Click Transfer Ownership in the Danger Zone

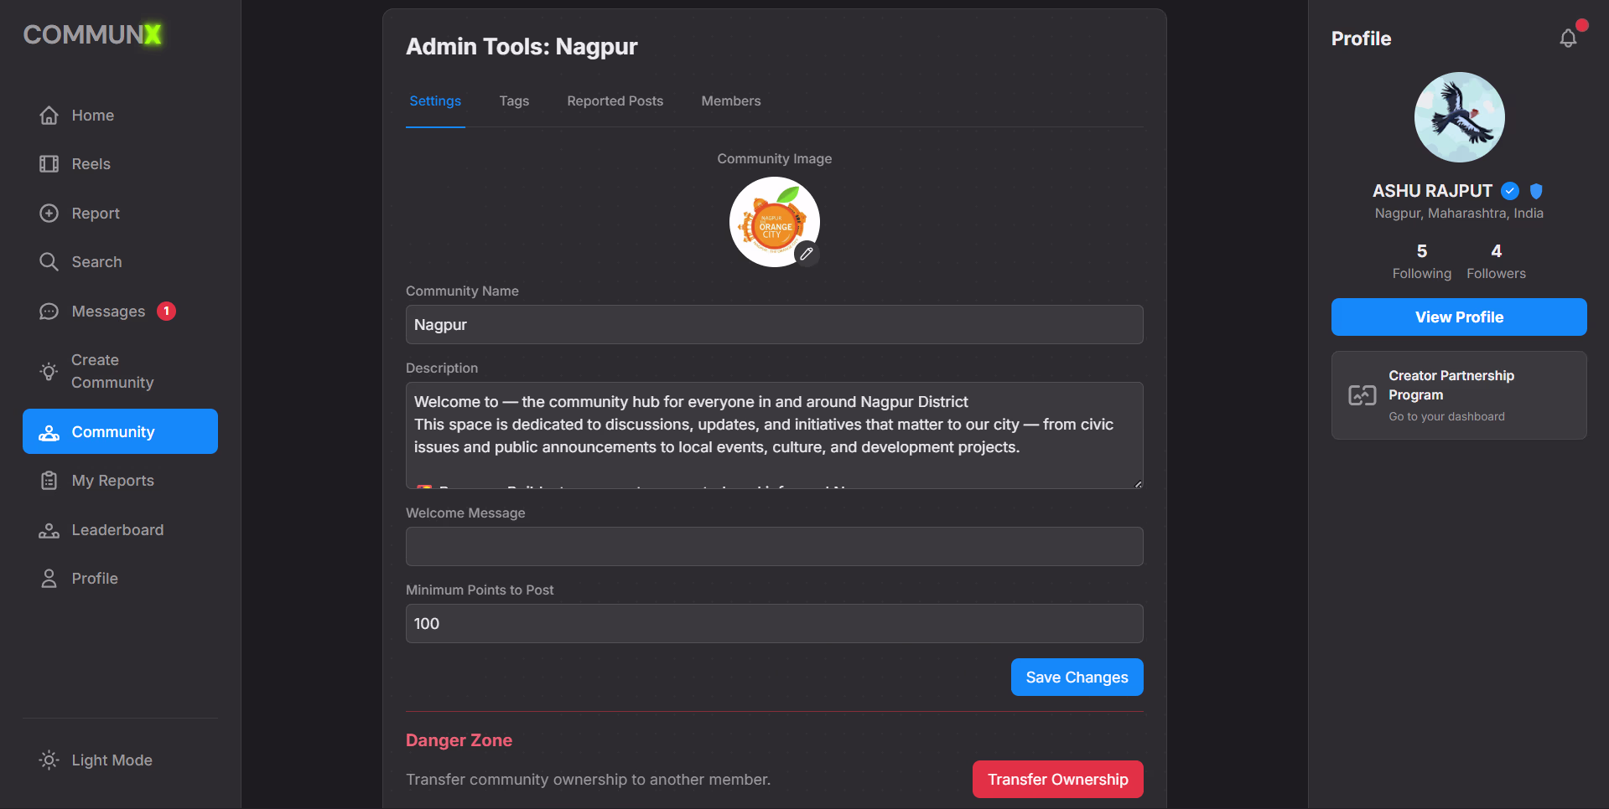pyautogui.click(x=1057, y=779)
